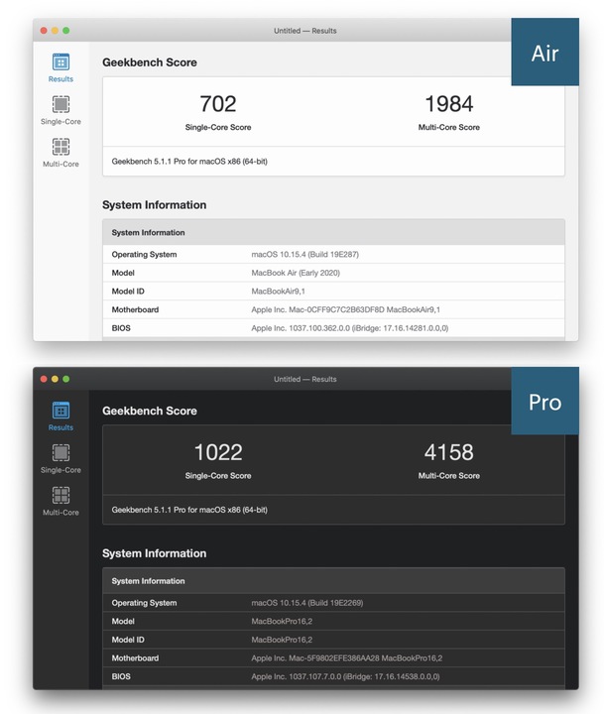Image resolution: width=604 pixels, height=714 pixels.
Task: Maximize the dark-mode Pro results window
Action: pos(66,379)
